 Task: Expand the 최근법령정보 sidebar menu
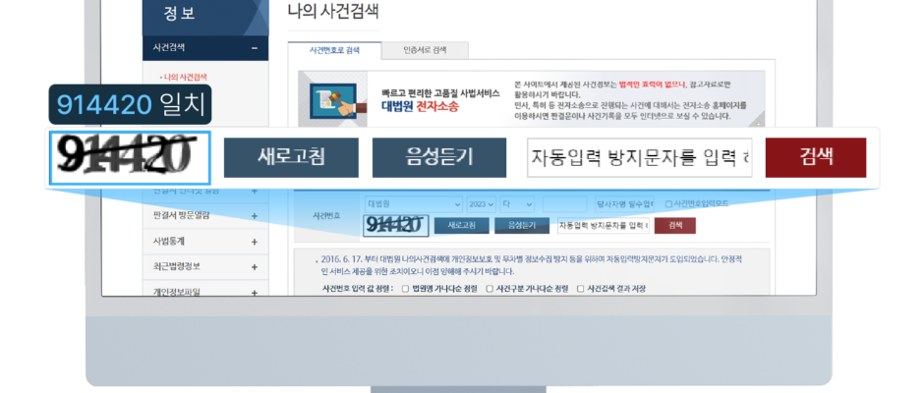[254, 267]
